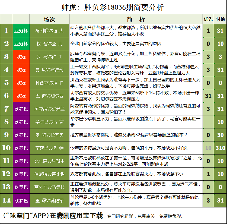Select the 场次 column header
Image resolution: width=227 pixels, height=224 pixels.
tap(49, 19)
